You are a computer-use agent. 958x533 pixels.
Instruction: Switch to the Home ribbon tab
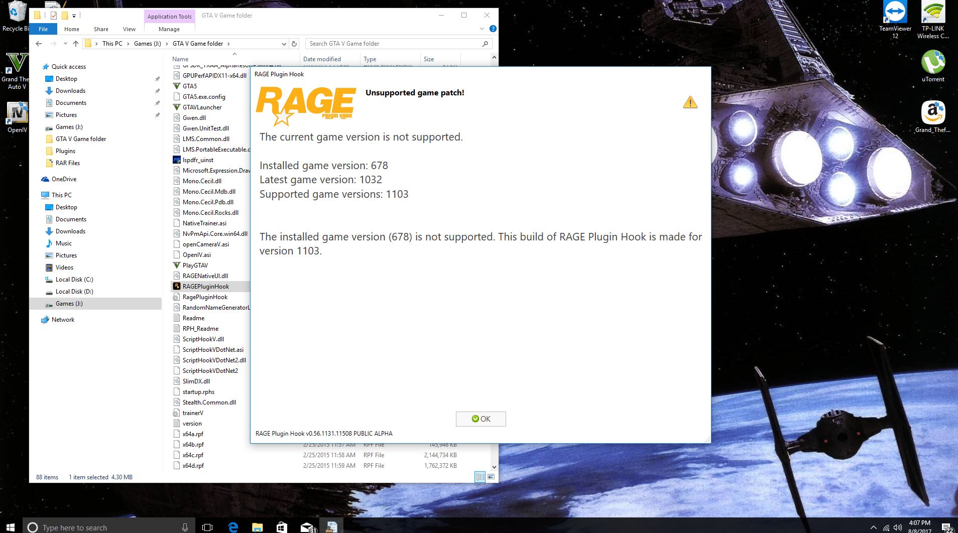[72, 29]
